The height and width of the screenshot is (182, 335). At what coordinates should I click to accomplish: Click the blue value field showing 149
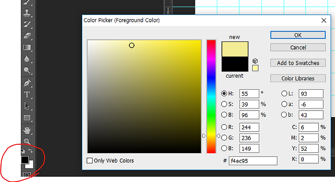[x=249, y=148]
